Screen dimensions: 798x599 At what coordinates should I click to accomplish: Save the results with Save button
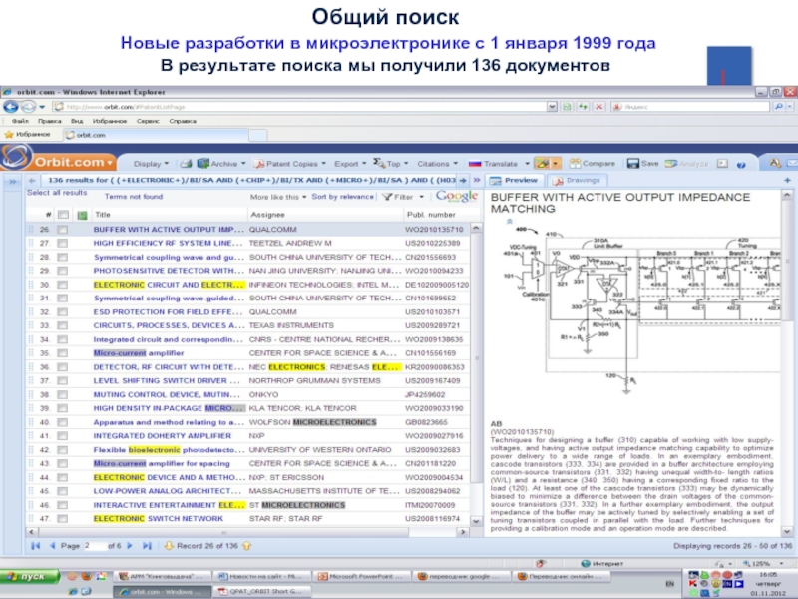tap(642, 164)
